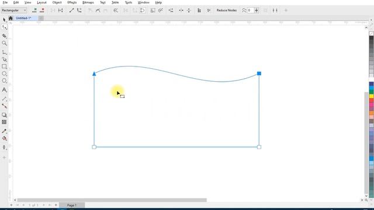The image size is (374, 210).
Task: Open the Window menu
Action: [x=143, y=2]
